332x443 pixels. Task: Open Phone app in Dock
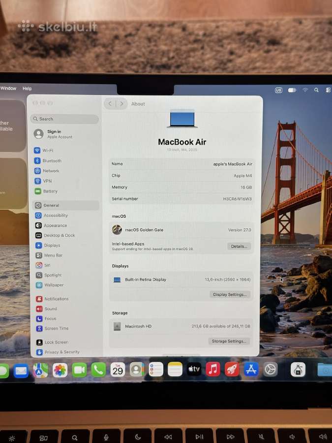pos(98,370)
